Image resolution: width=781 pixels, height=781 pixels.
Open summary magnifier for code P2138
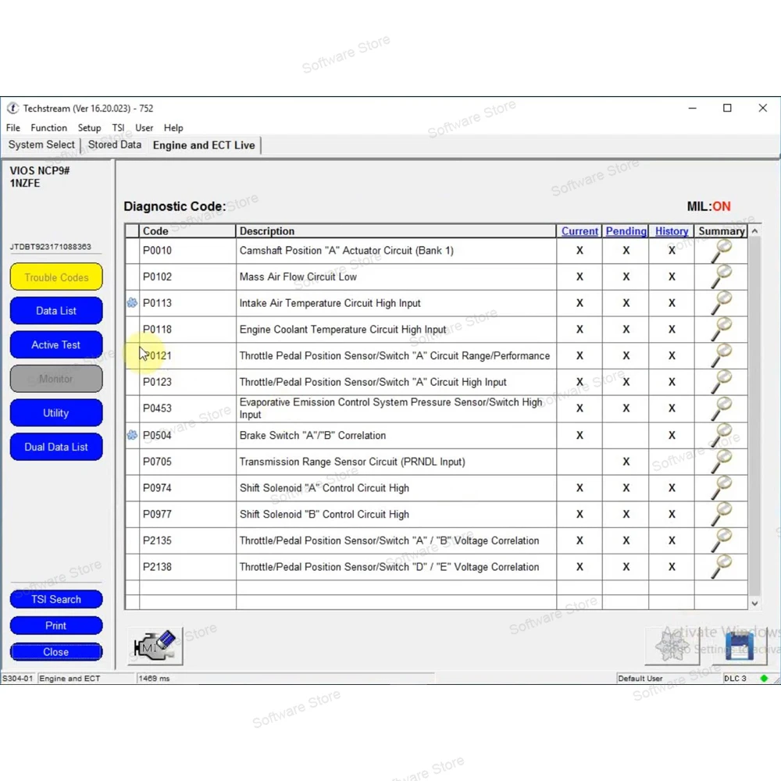[721, 567]
